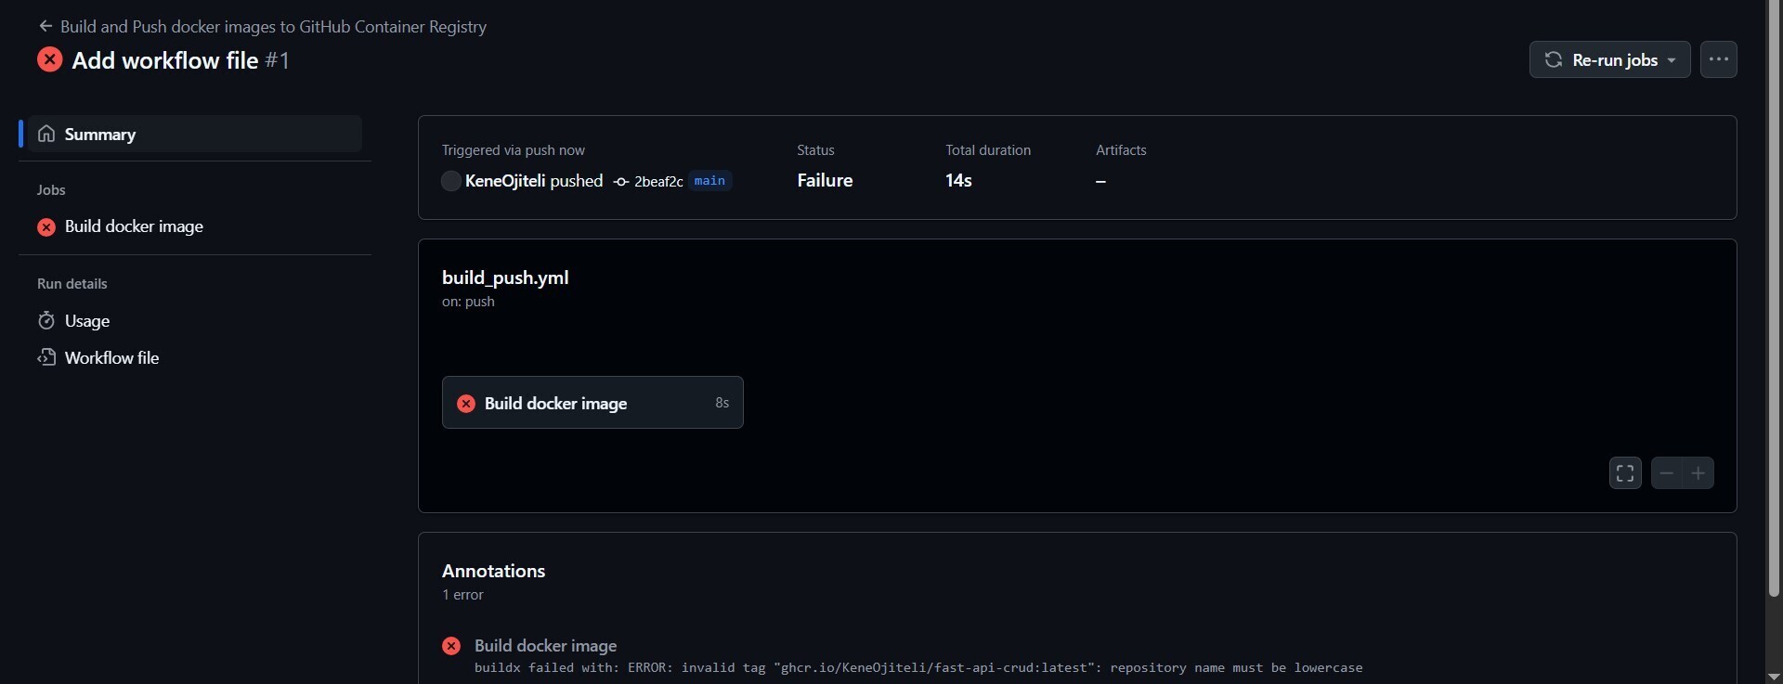Open the Build and Push docker images workflow link

click(273, 27)
